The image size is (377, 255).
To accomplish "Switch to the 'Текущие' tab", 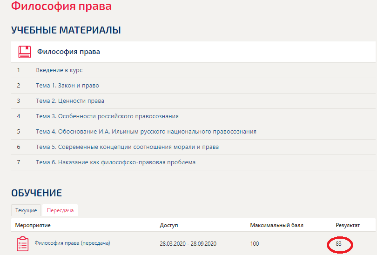I will pyautogui.click(x=26, y=210).
